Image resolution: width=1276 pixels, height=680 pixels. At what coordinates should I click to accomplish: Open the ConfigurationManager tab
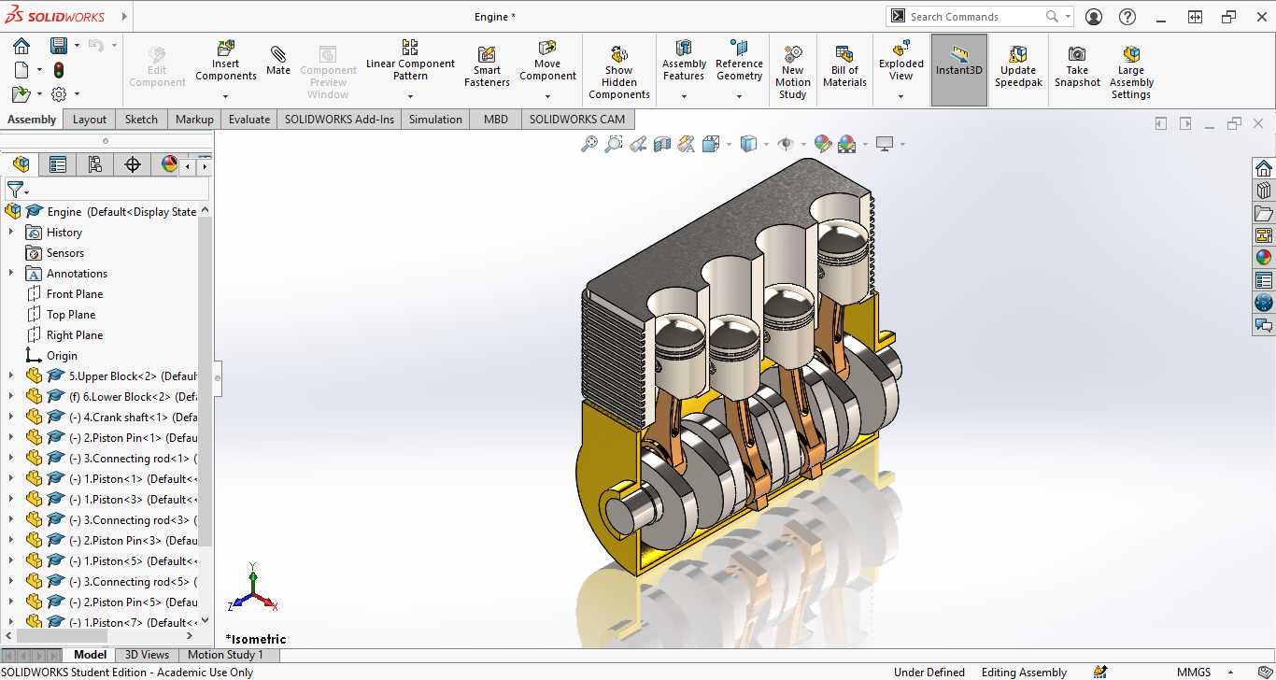click(95, 164)
